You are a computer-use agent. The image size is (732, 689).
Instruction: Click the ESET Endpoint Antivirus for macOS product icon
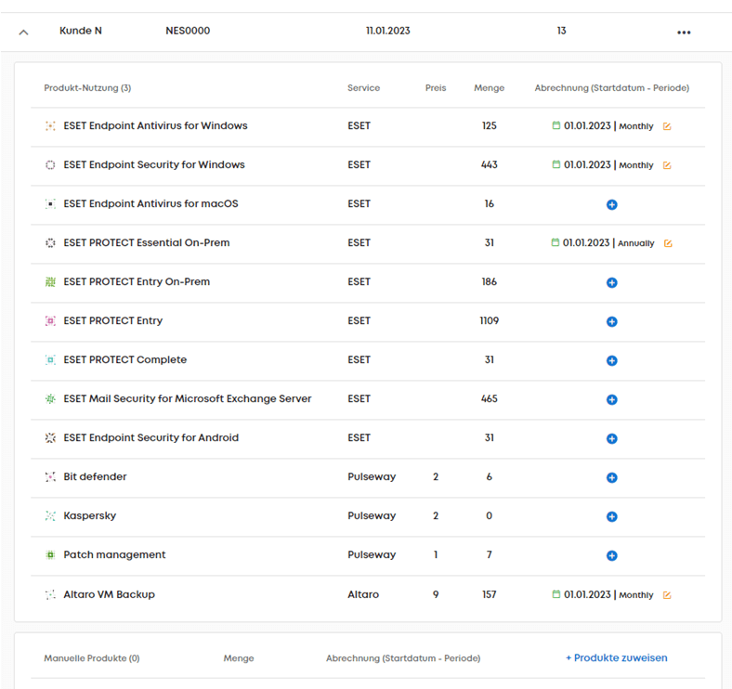click(50, 204)
